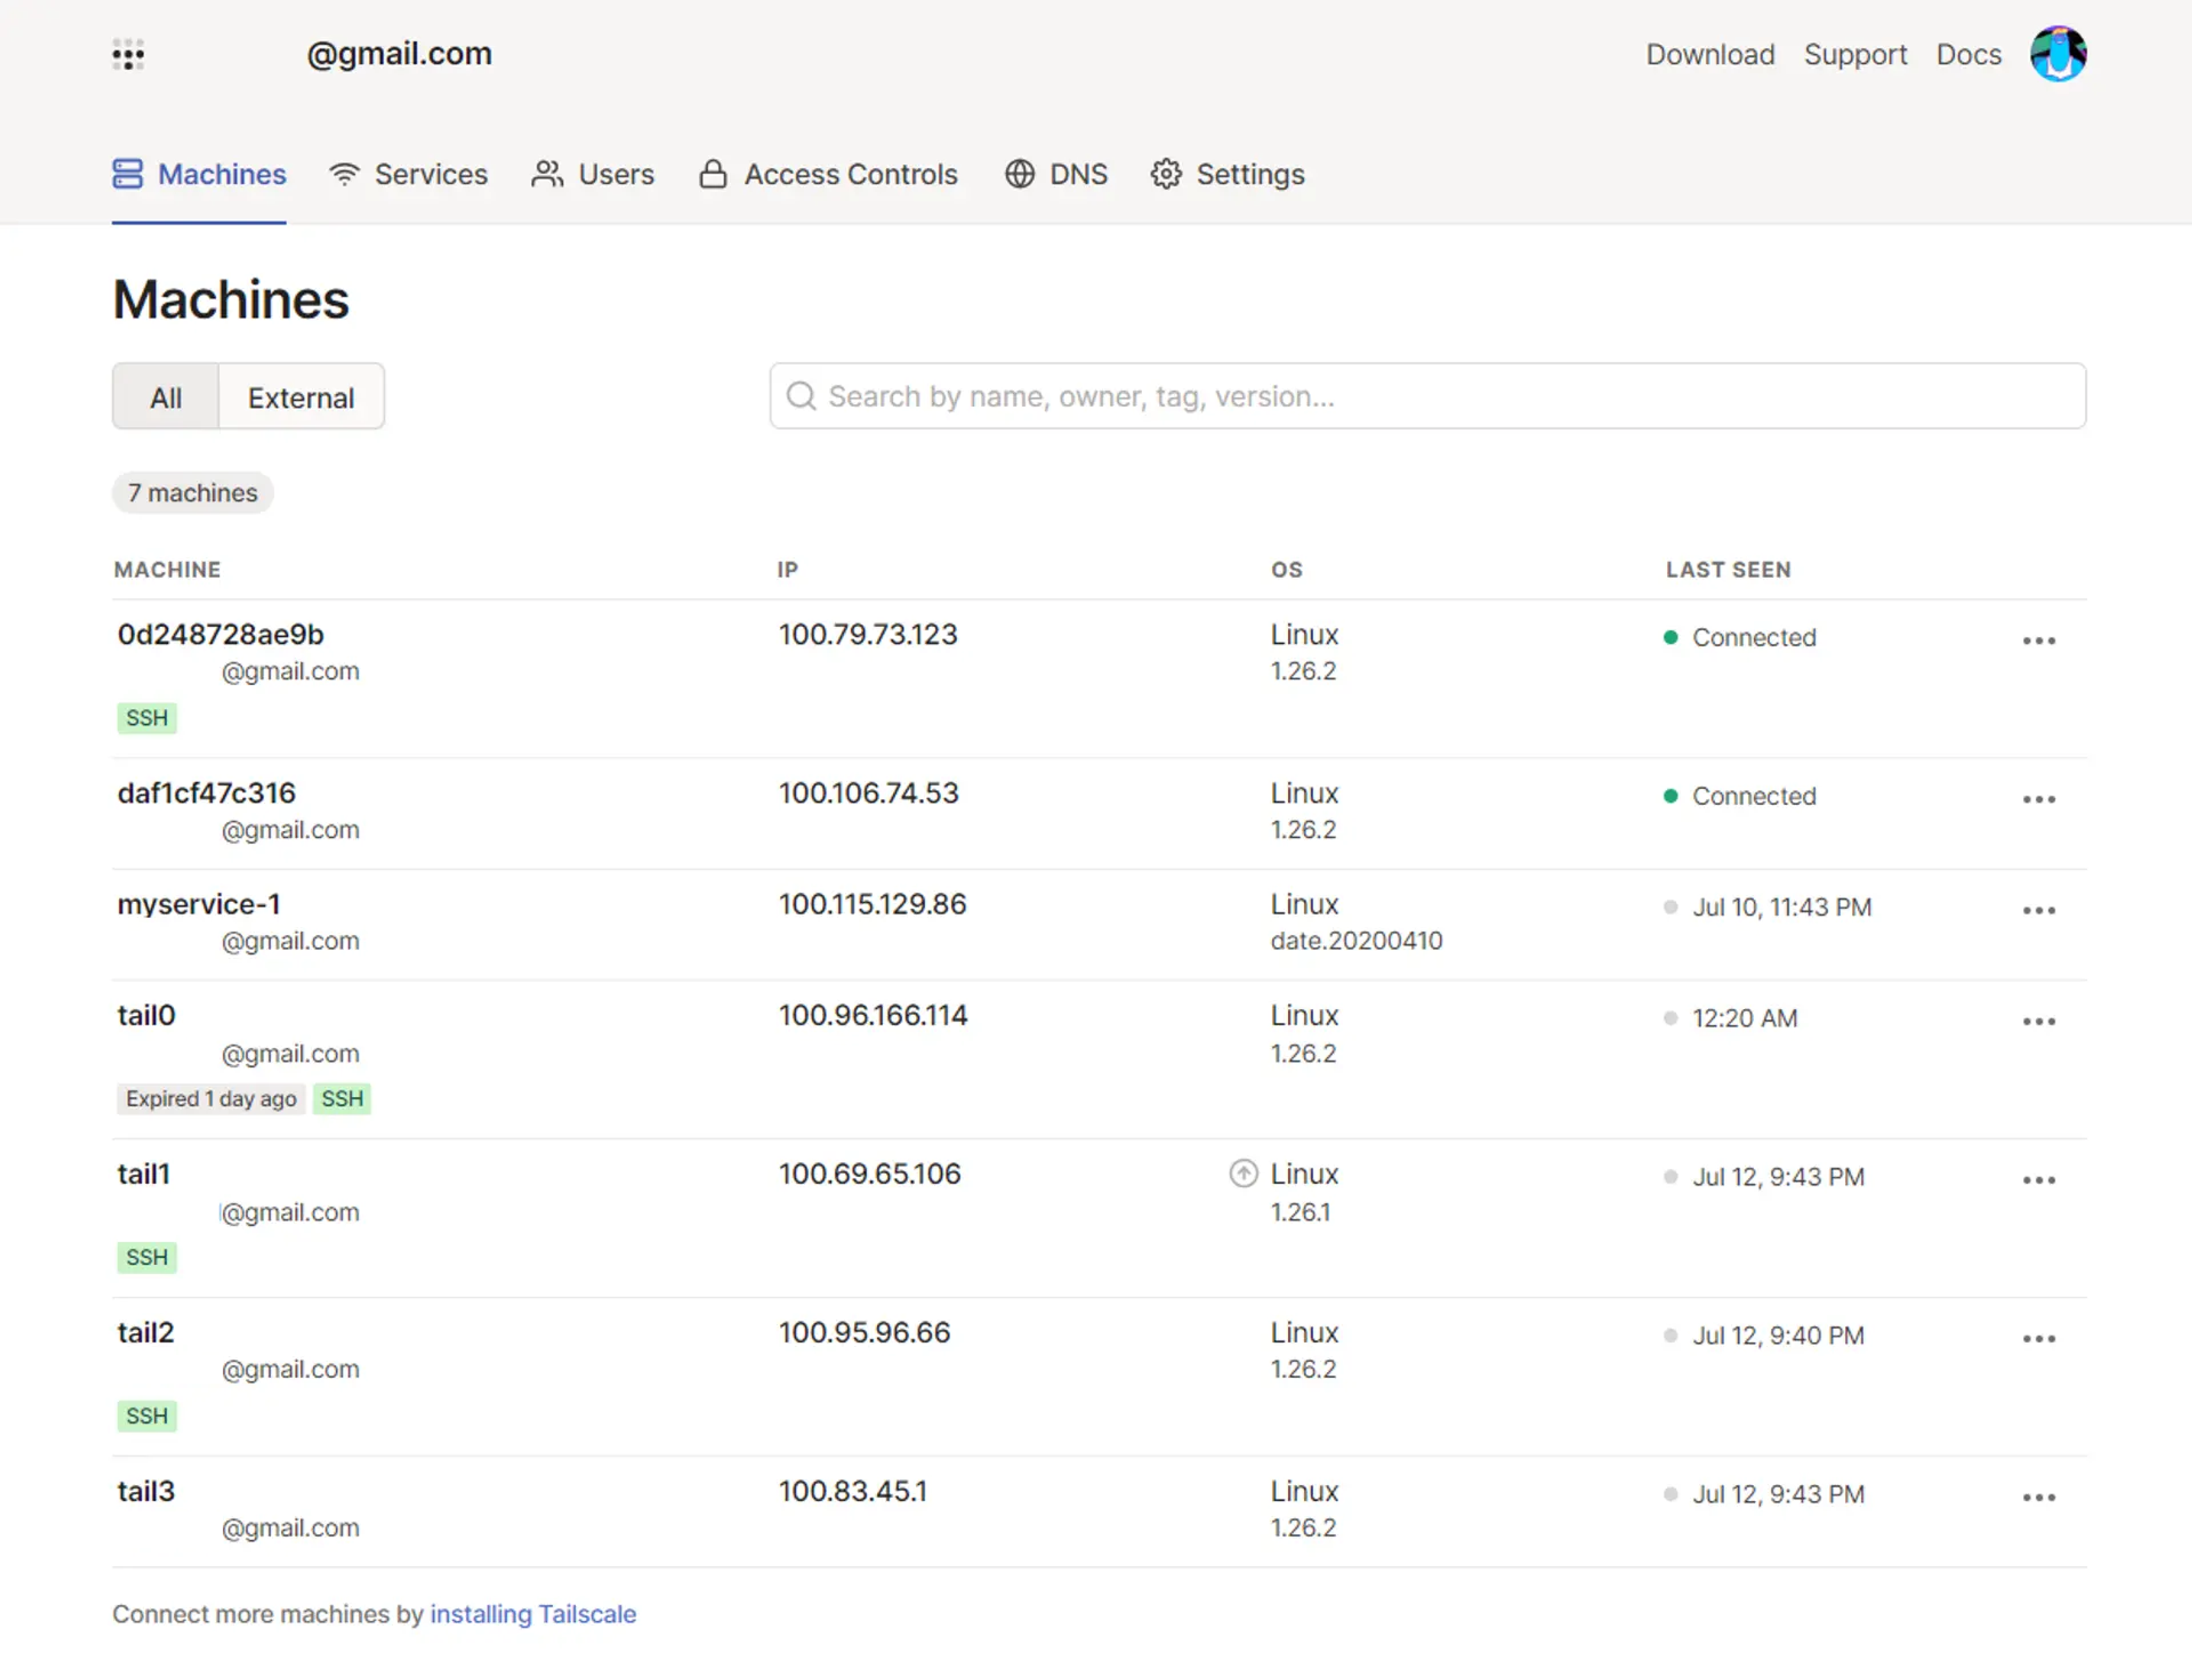
Task: Click the search magnifier icon
Action: coord(800,396)
